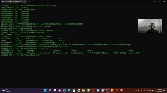Click the '/docker-entrypoint...' command value
Viewport: 167px width, 93px height.
coord(38,53)
